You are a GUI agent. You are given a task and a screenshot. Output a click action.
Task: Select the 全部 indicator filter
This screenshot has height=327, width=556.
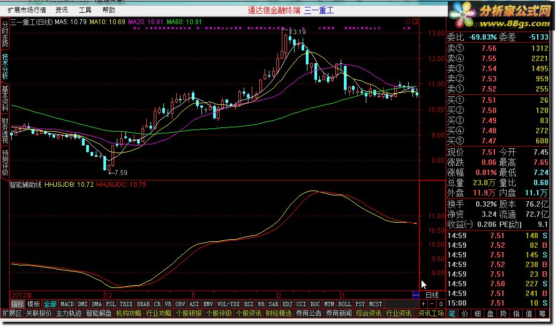50,304
